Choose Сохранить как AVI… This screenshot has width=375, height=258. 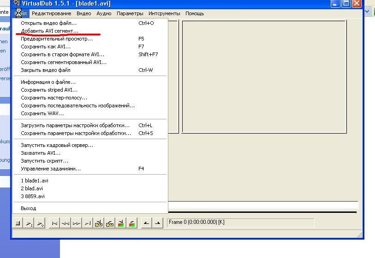(x=90, y=47)
